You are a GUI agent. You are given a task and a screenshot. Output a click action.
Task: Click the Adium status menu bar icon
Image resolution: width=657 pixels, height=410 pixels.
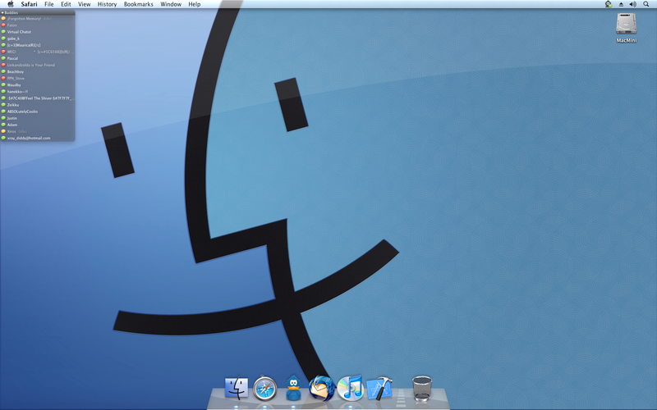click(x=609, y=4)
